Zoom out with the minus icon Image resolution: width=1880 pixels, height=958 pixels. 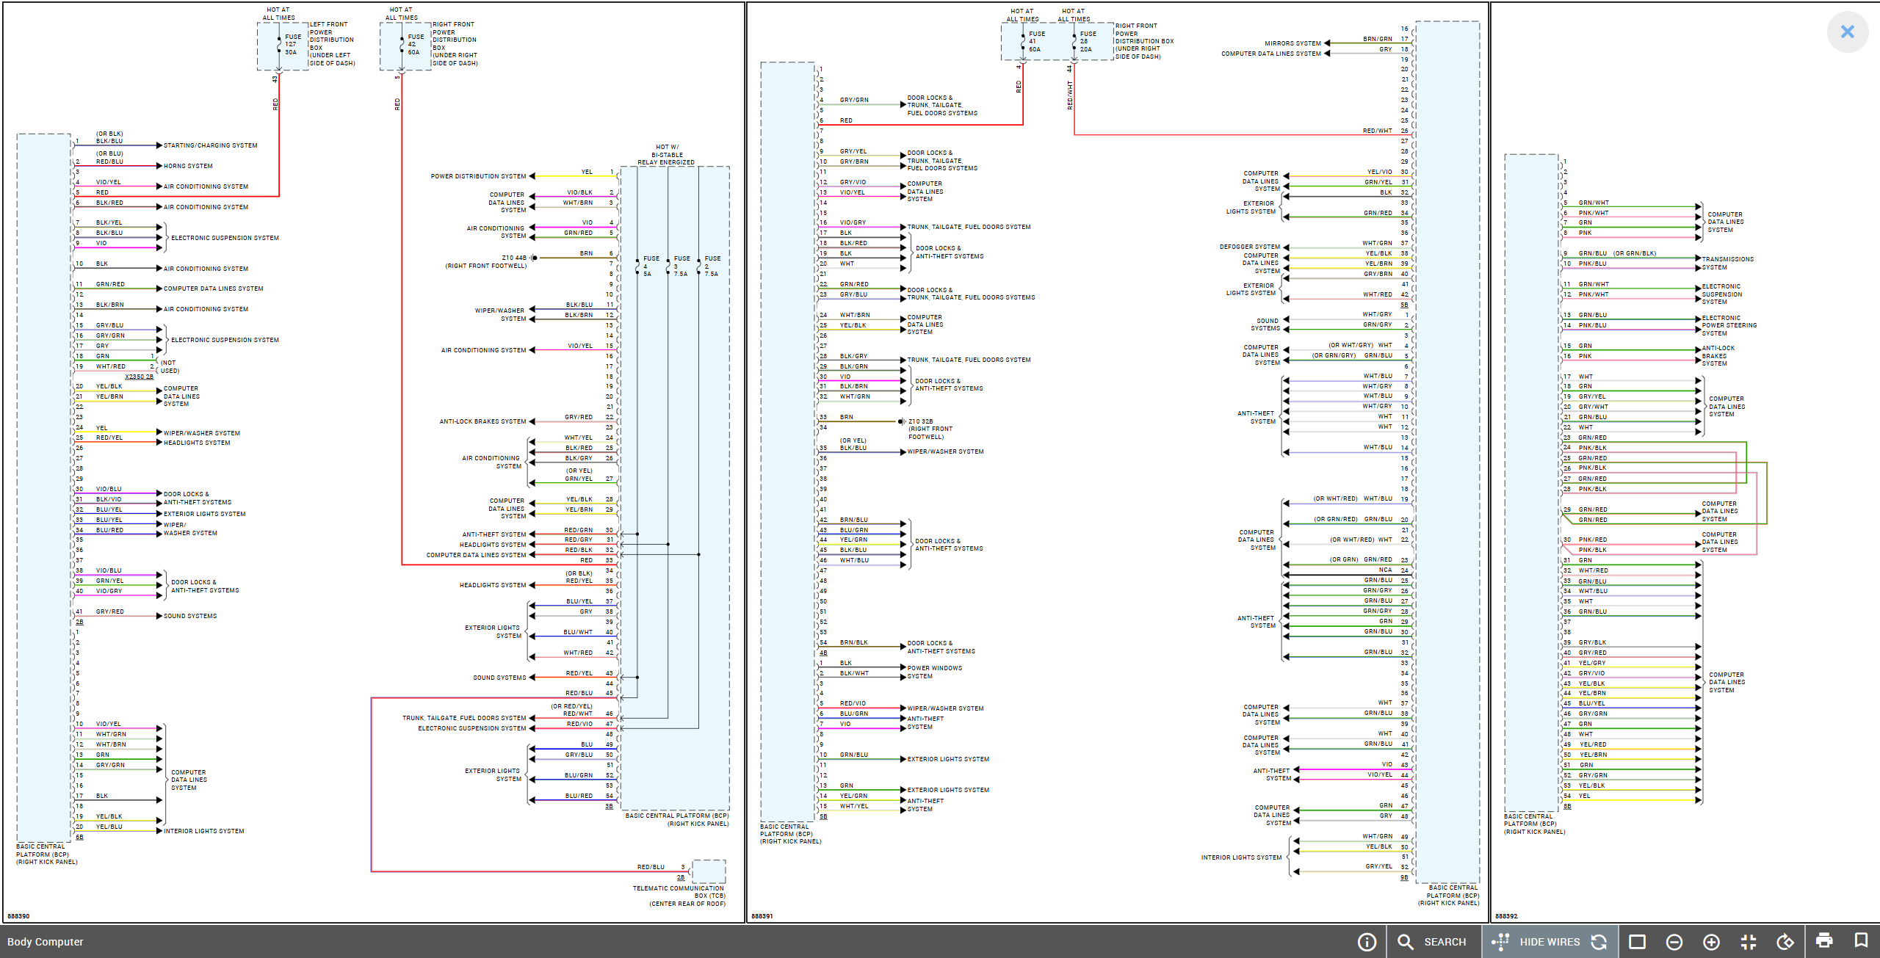[x=1674, y=942]
